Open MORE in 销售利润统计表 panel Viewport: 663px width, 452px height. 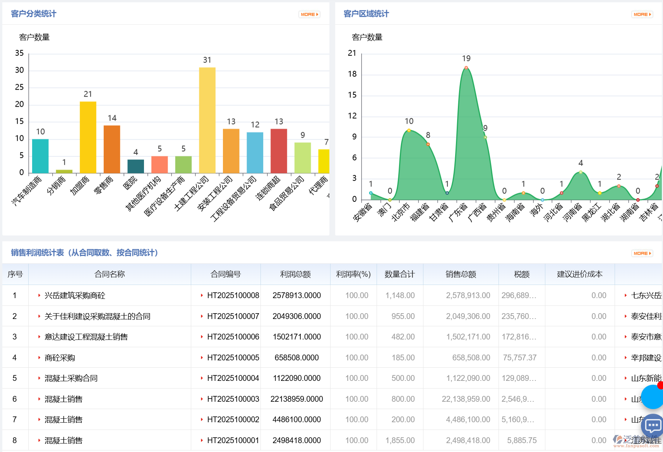click(x=642, y=253)
